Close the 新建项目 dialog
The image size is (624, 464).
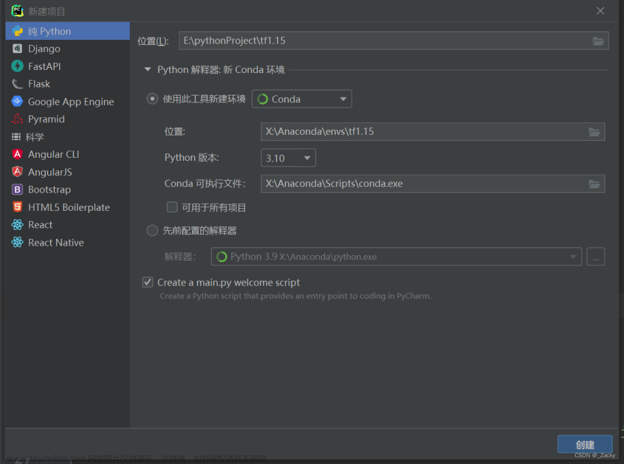[x=600, y=11]
